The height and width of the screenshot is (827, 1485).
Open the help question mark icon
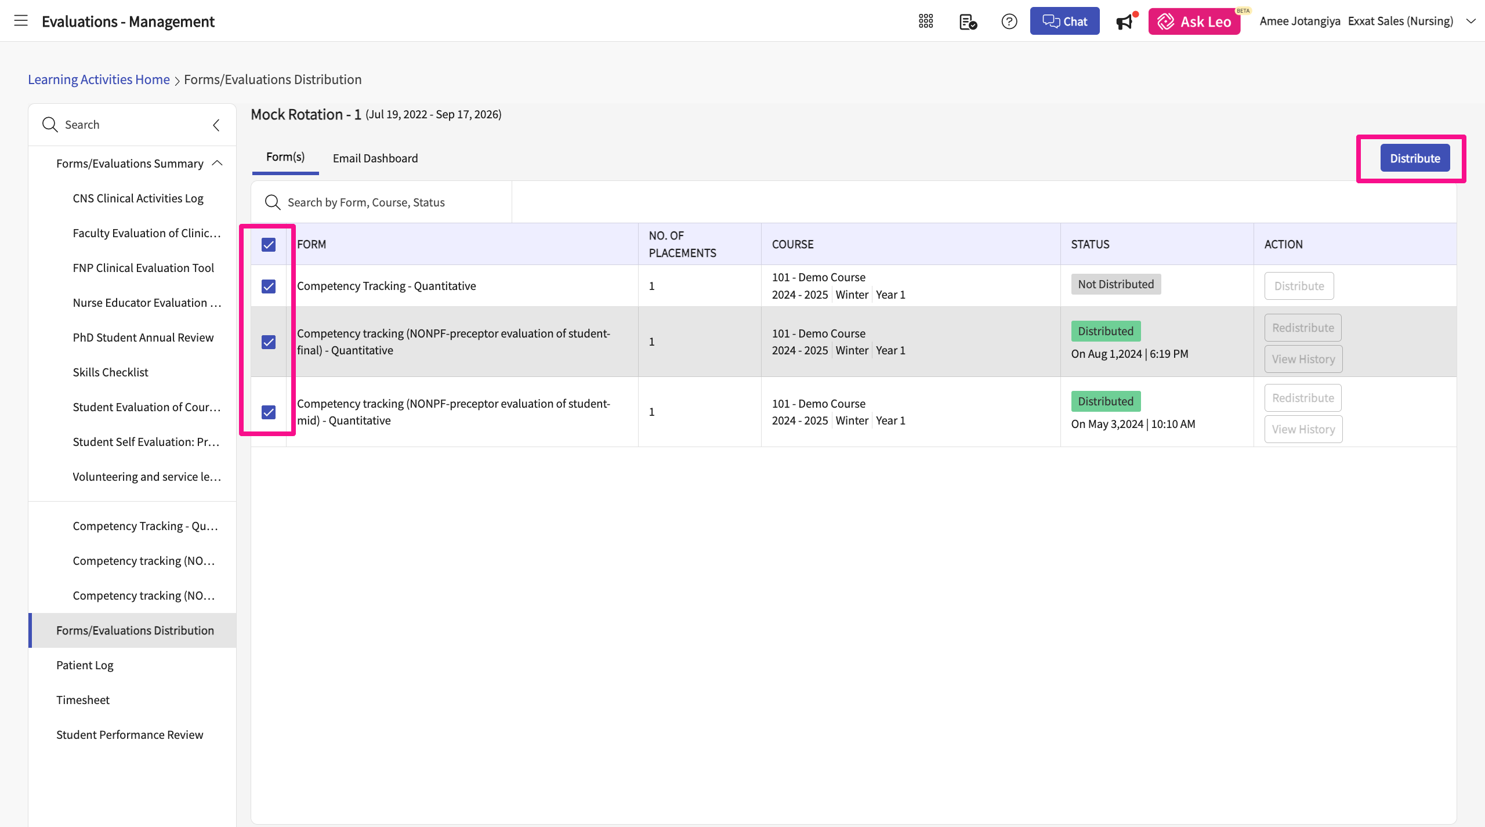[x=1009, y=21]
